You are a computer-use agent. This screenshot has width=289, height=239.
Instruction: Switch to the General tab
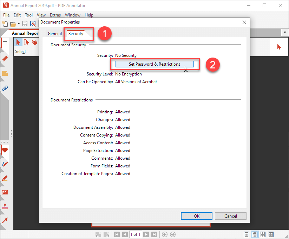(x=55, y=33)
